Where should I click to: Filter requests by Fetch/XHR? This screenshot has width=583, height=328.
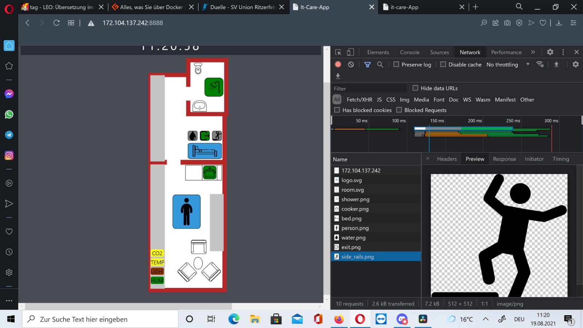(x=359, y=99)
